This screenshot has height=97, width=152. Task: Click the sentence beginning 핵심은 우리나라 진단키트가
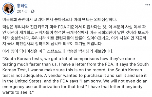pyautogui.click(x=55, y=27)
